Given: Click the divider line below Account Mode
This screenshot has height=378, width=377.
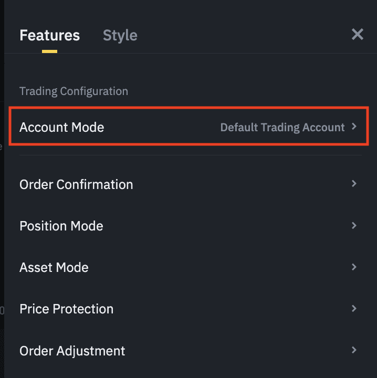Looking at the screenshot, I should 190,155.
